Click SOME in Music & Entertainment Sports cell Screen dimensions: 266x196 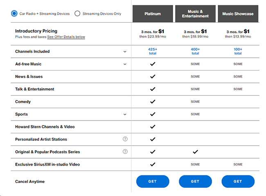click(x=195, y=114)
